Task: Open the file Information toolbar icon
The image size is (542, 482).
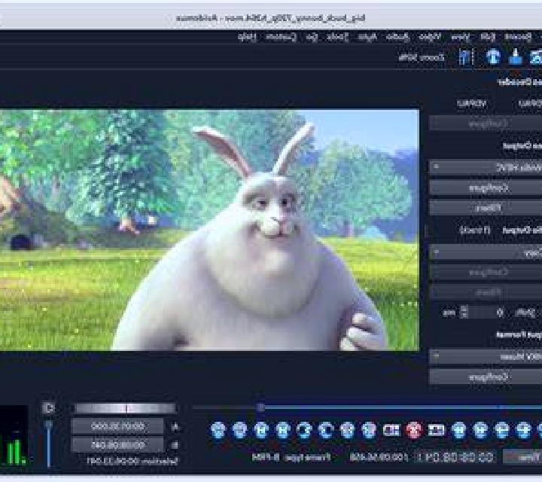Action: point(493,56)
